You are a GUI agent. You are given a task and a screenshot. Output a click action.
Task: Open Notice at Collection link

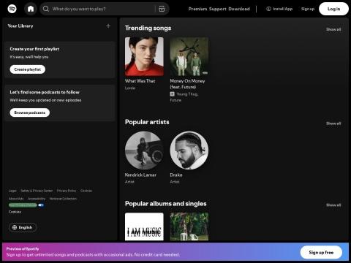[63, 199]
